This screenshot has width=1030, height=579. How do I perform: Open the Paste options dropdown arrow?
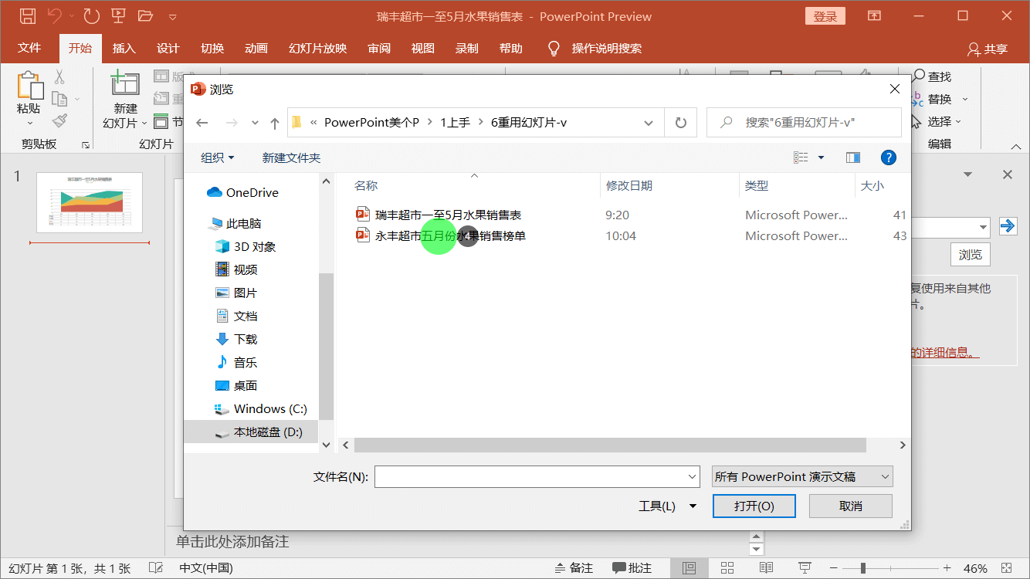(x=30, y=124)
